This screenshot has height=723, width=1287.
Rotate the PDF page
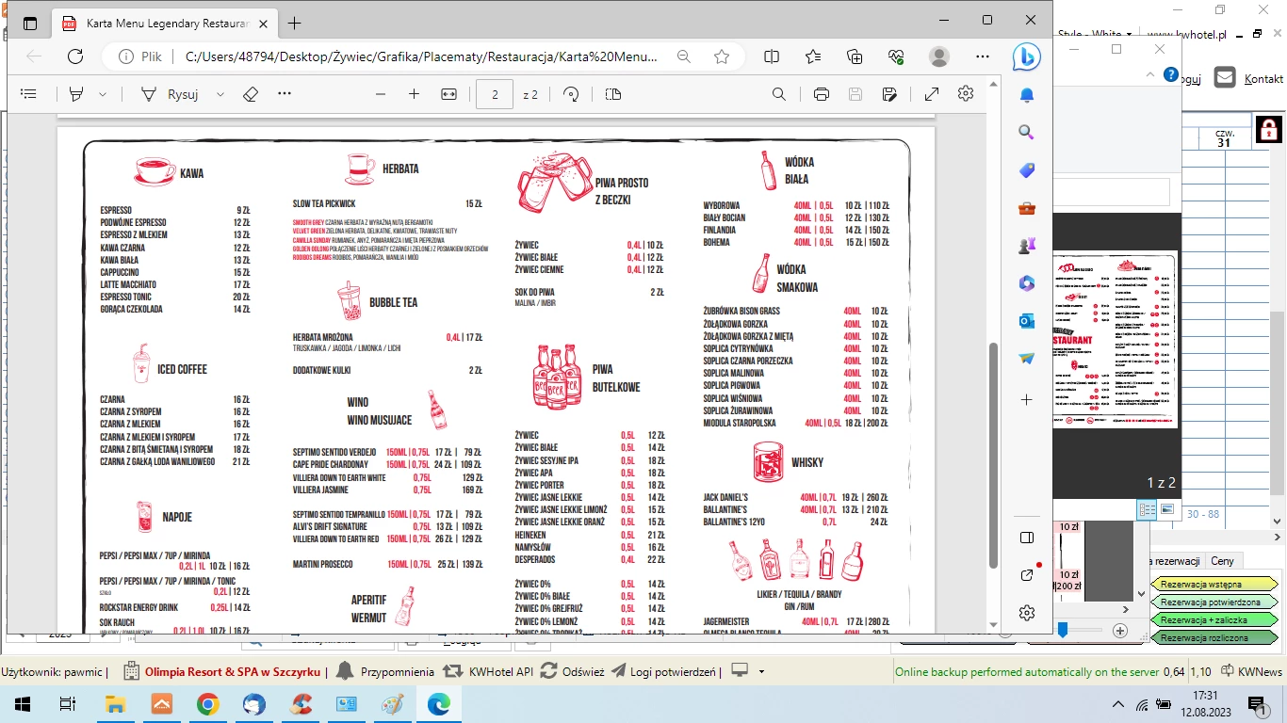pos(571,94)
